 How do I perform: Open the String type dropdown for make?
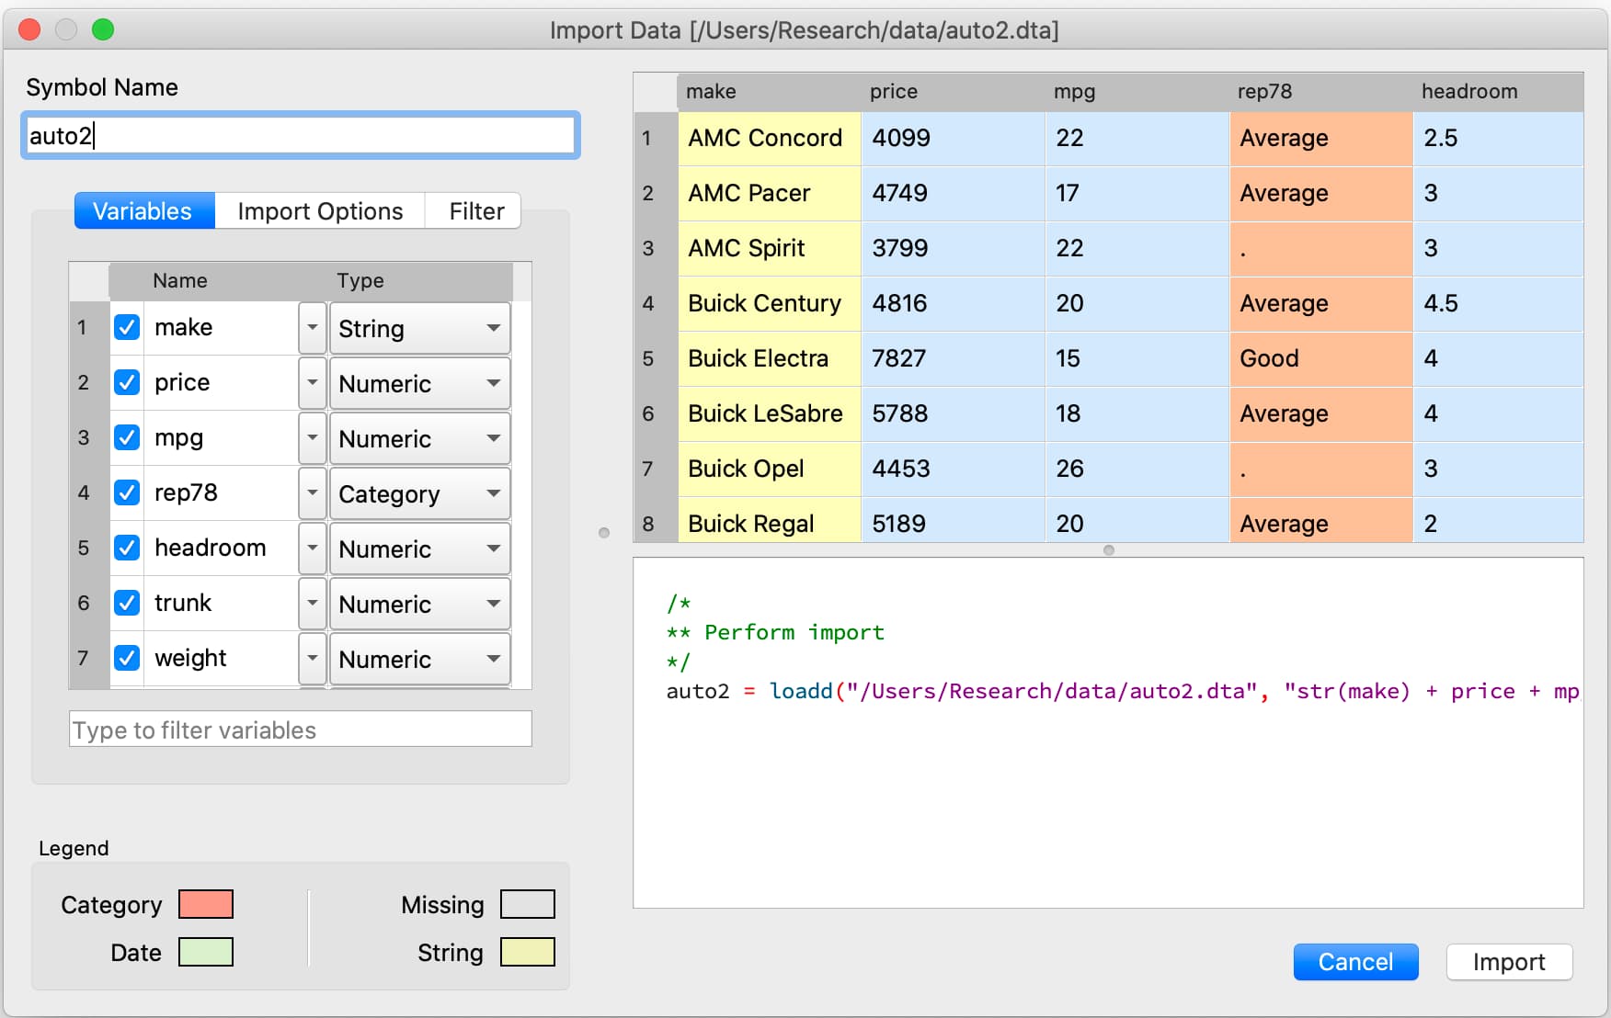click(x=419, y=329)
